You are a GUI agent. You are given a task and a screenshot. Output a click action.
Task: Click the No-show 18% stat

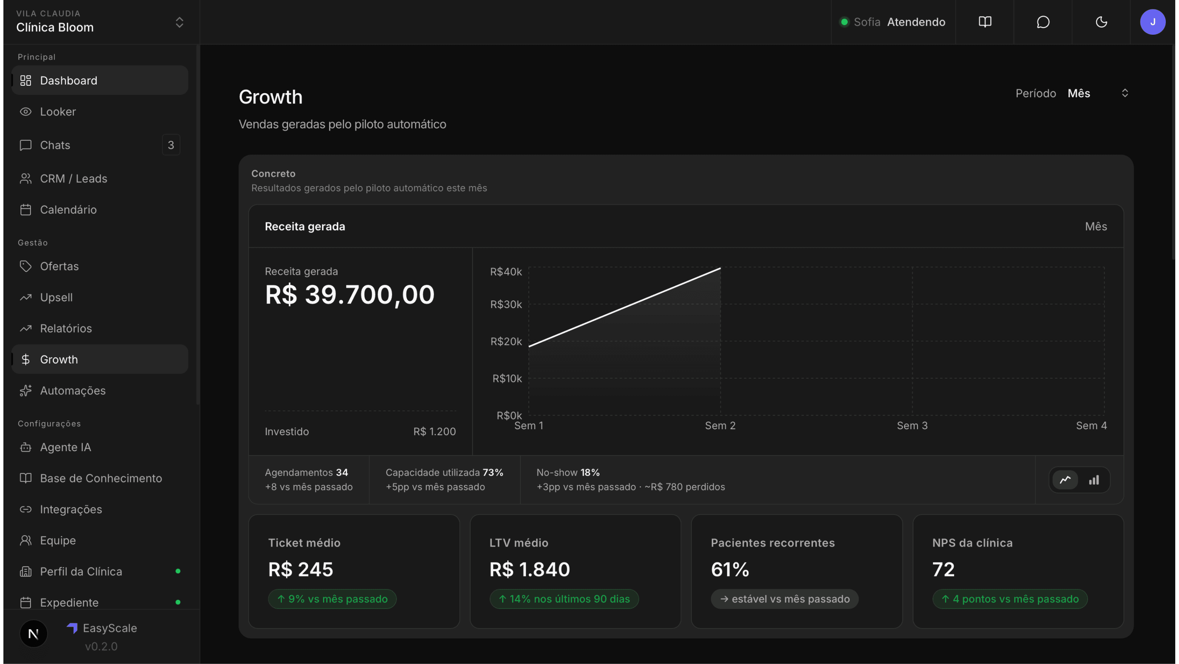631,479
